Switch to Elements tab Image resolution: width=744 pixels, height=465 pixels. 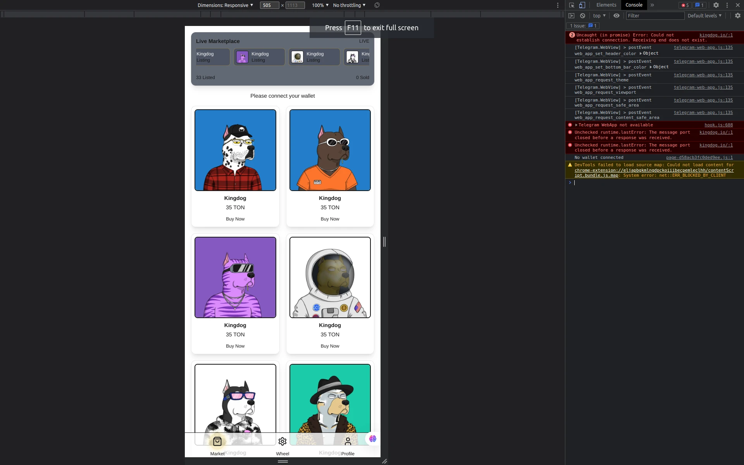click(606, 5)
